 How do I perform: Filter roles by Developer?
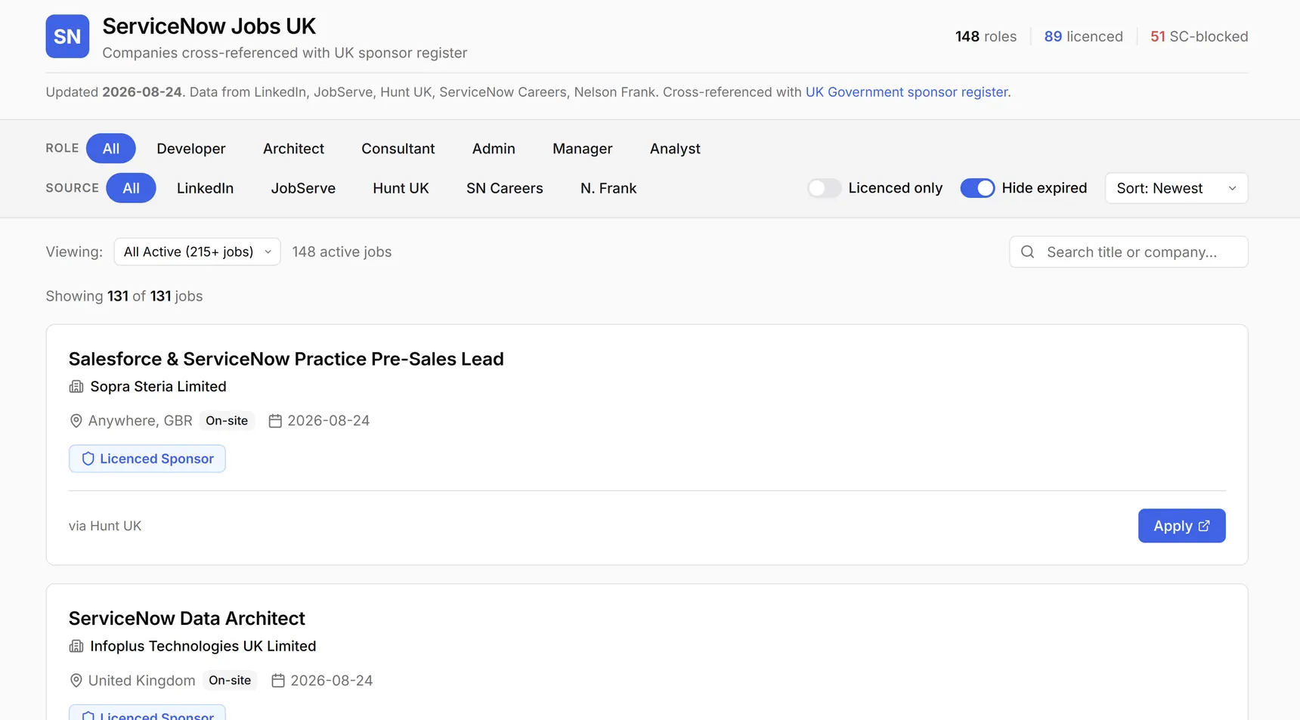191,148
